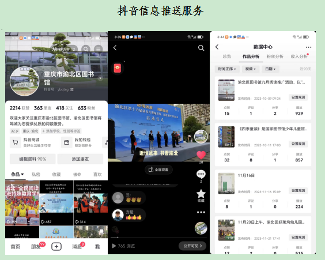This screenshot has height=260, width=325.
Task: Click the 765 views play indicator
Action: point(123,246)
